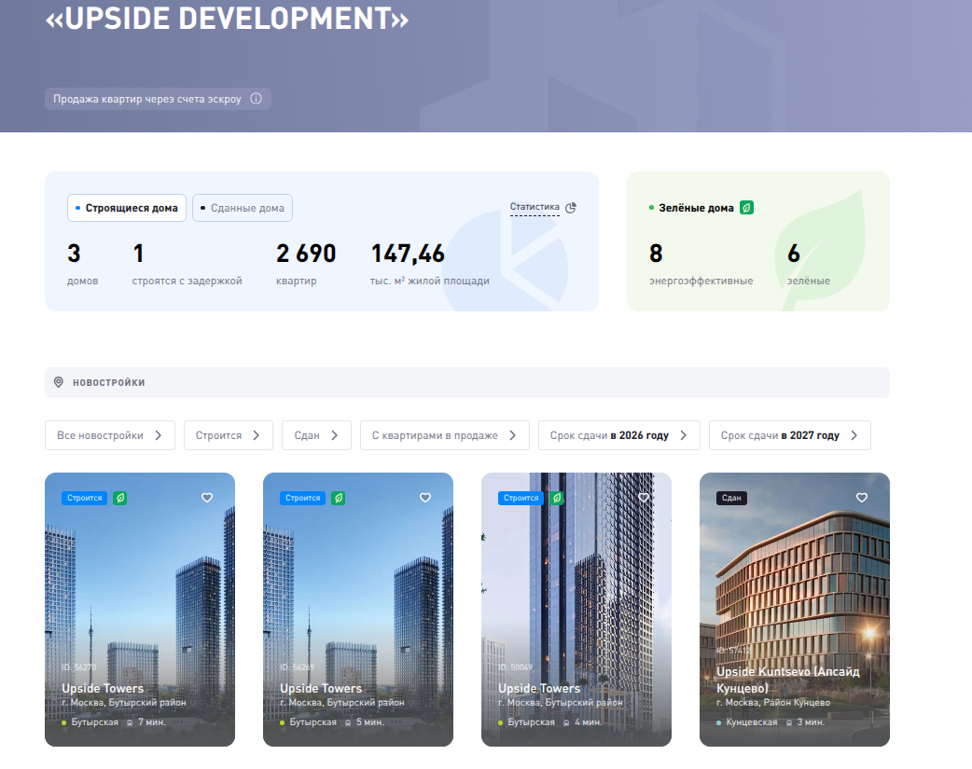Click the green leaf badge on card ID 50049
This screenshot has width=972, height=769.
click(x=556, y=498)
